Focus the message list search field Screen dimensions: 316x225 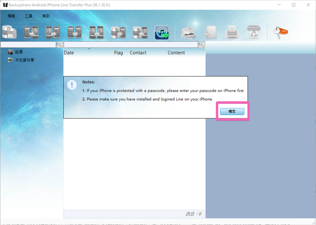tap(131, 44)
